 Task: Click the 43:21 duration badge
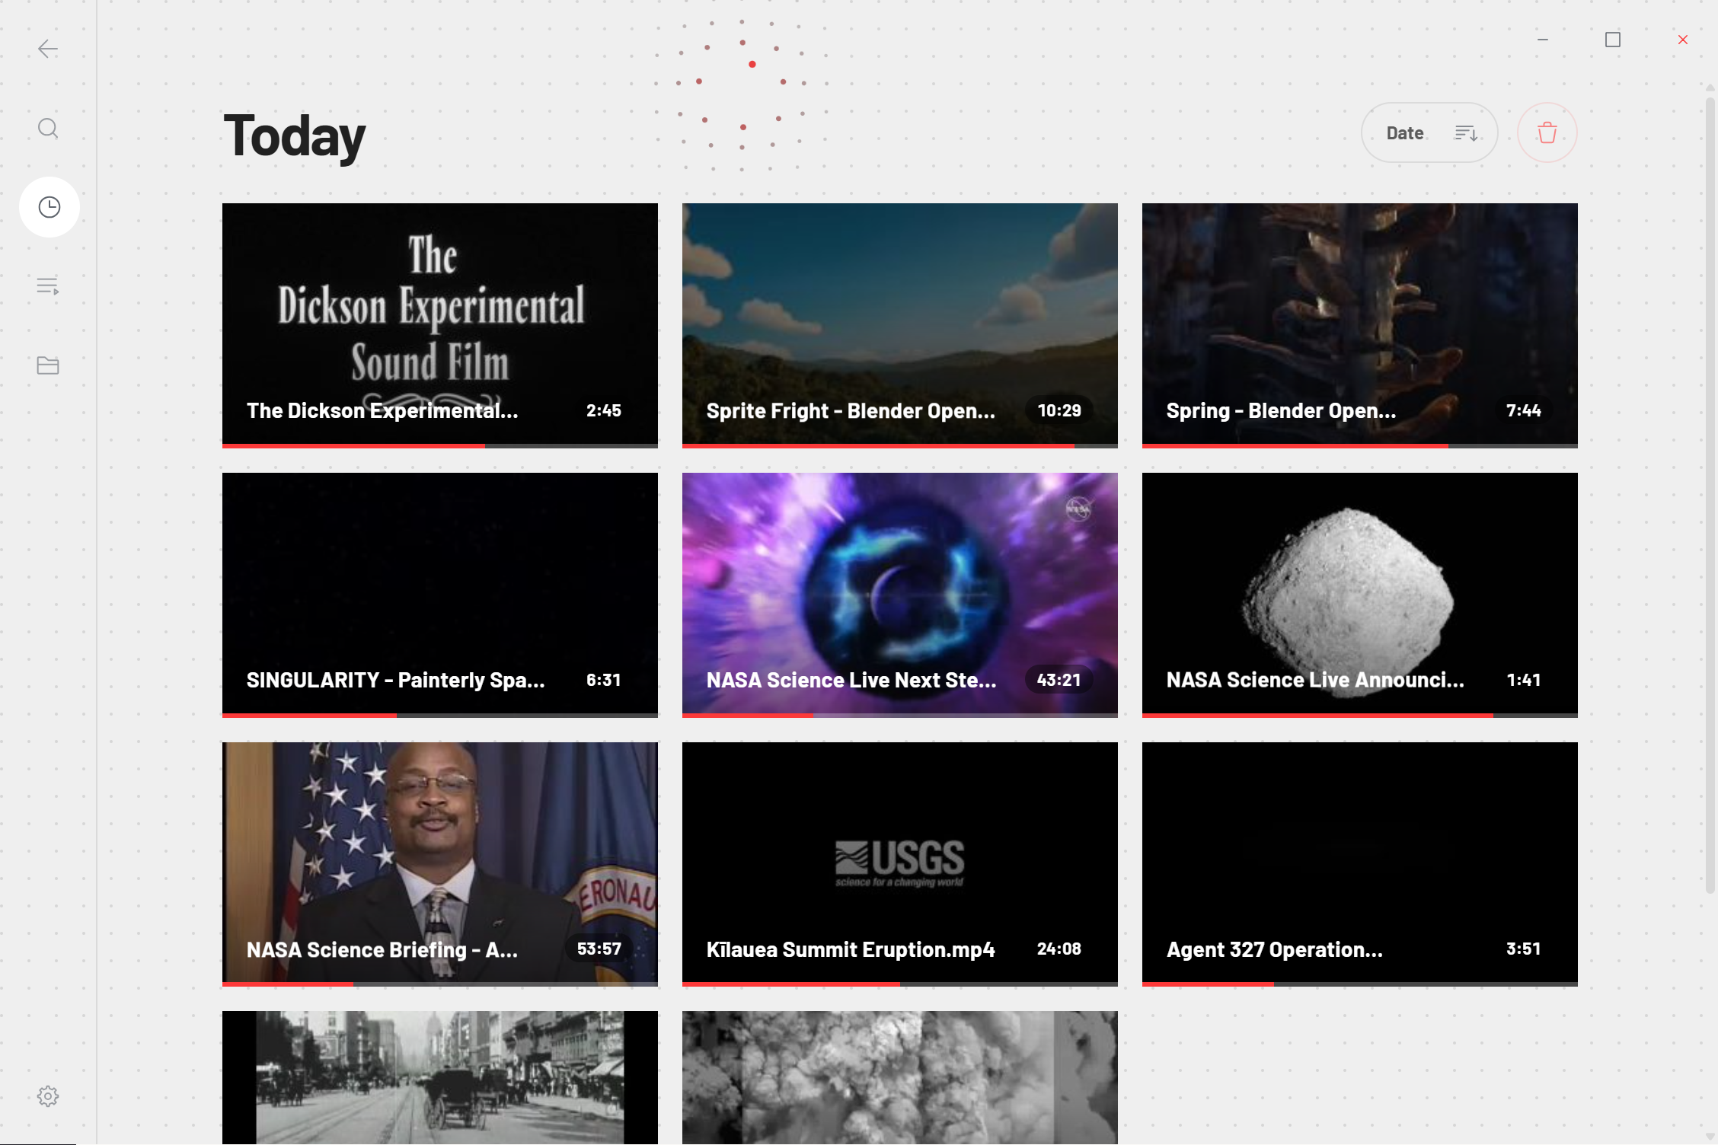point(1059,680)
